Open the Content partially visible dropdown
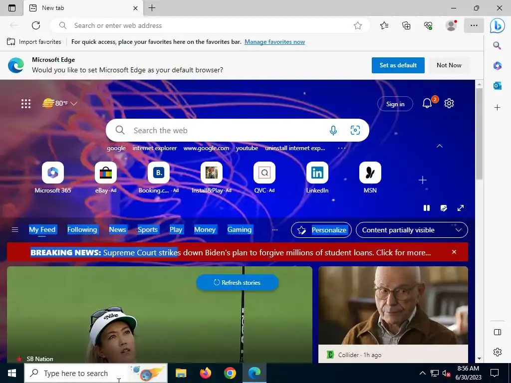511x383 pixels. pos(412,230)
